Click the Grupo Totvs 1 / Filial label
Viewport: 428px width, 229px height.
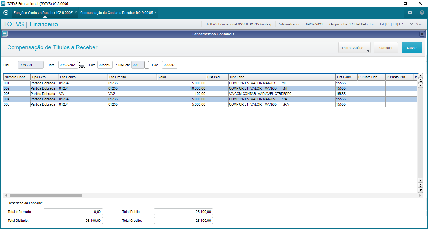click(352, 24)
